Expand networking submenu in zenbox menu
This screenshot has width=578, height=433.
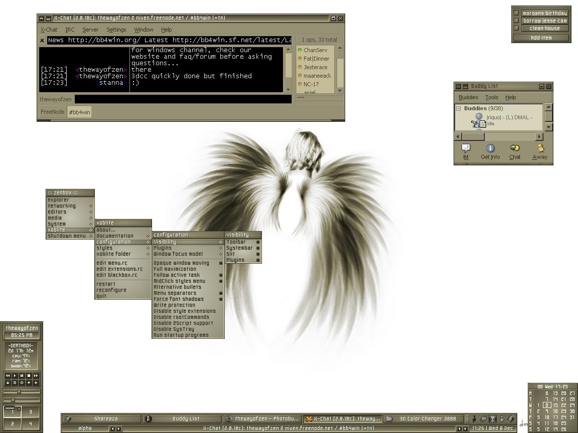click(70, 206)
